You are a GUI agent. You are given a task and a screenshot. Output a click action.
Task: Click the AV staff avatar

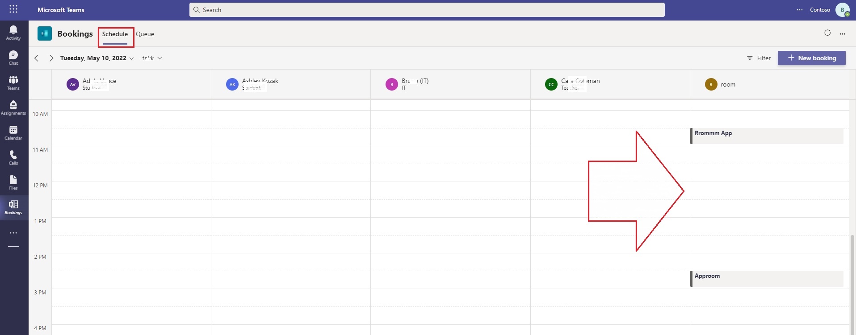pyautogui.click(x=73, y=84)
